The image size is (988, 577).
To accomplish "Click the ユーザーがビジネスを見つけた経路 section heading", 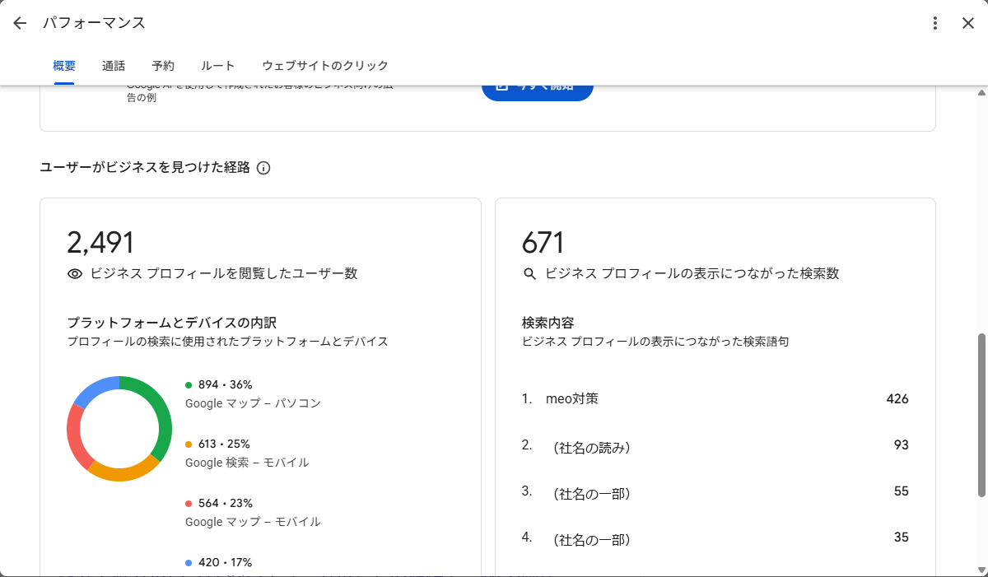I will click(145, 168).
